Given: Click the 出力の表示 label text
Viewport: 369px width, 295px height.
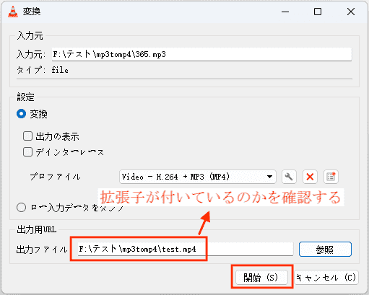Looking at the screenshot, I should (58, 136).
